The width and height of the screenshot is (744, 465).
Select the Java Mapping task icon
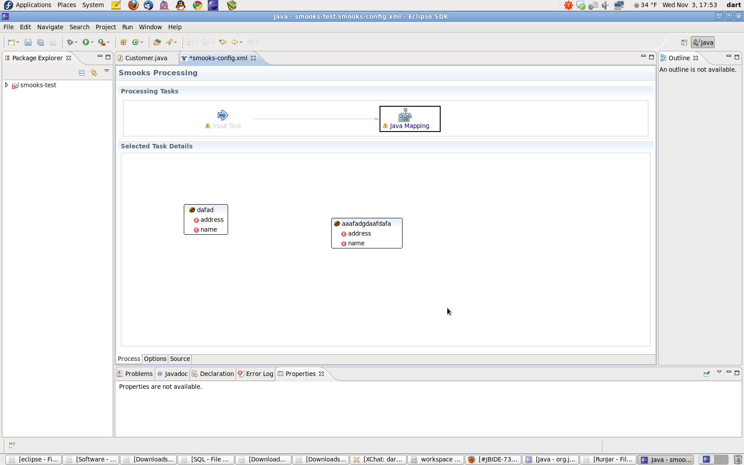[405, 115]
